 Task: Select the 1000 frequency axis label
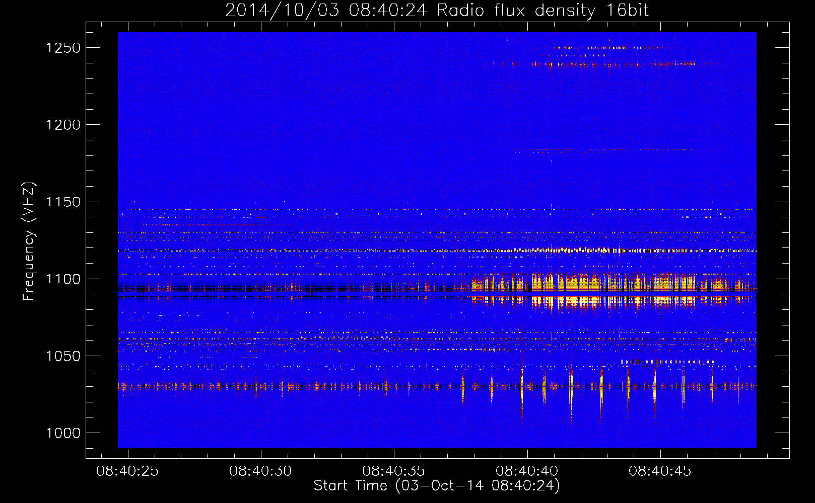63,433
